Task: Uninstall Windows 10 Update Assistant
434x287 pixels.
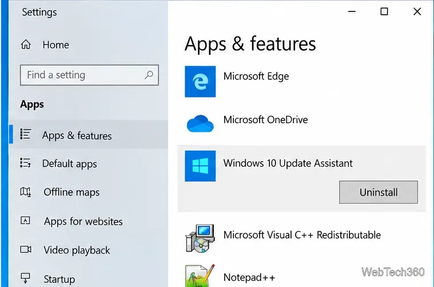Action: click(379, 192)
